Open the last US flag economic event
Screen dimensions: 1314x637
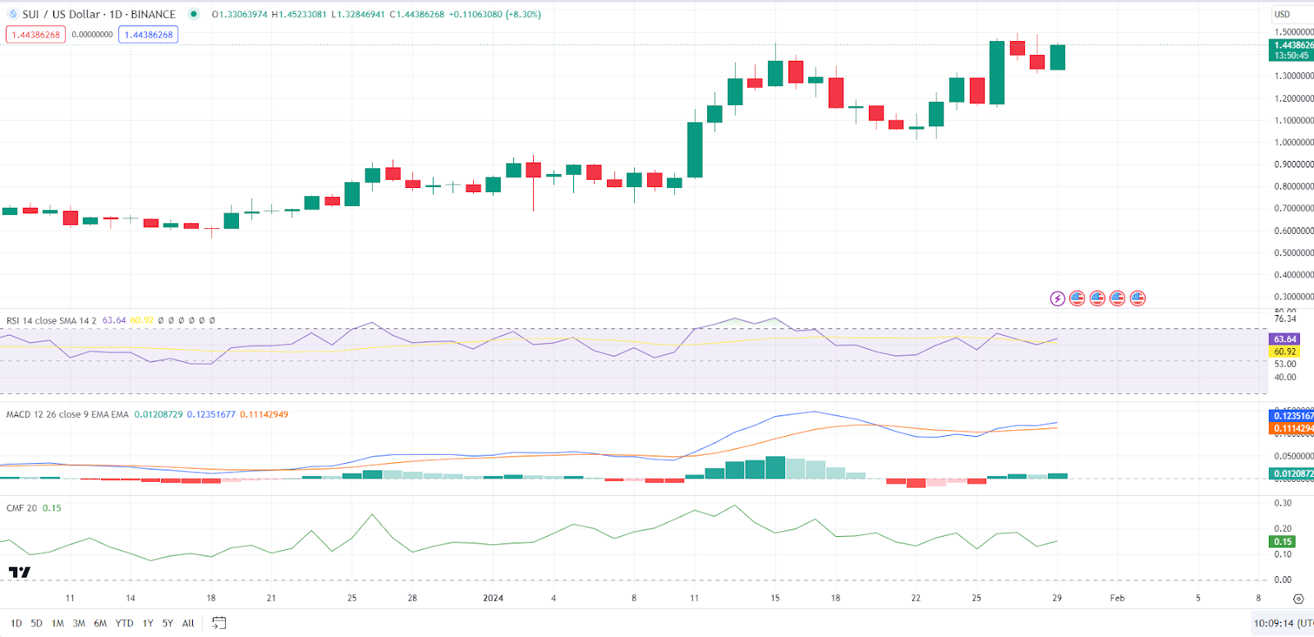(1137, 299)
